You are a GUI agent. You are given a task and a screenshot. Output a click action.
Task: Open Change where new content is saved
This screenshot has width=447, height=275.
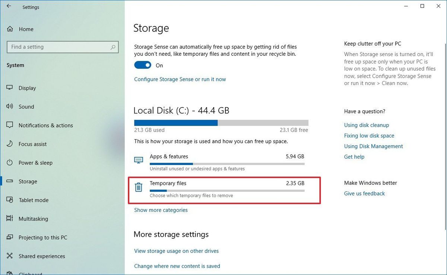click(x=177, y=266)
